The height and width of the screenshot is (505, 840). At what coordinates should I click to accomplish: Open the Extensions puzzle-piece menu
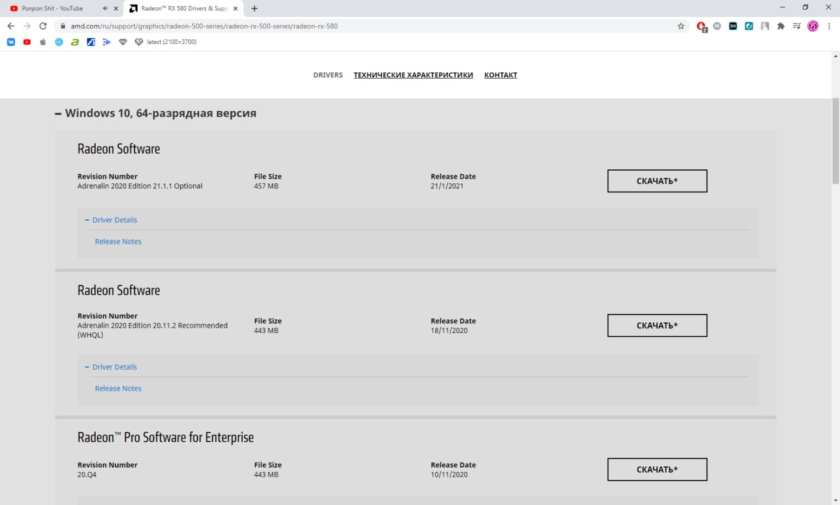pos(781,26)
